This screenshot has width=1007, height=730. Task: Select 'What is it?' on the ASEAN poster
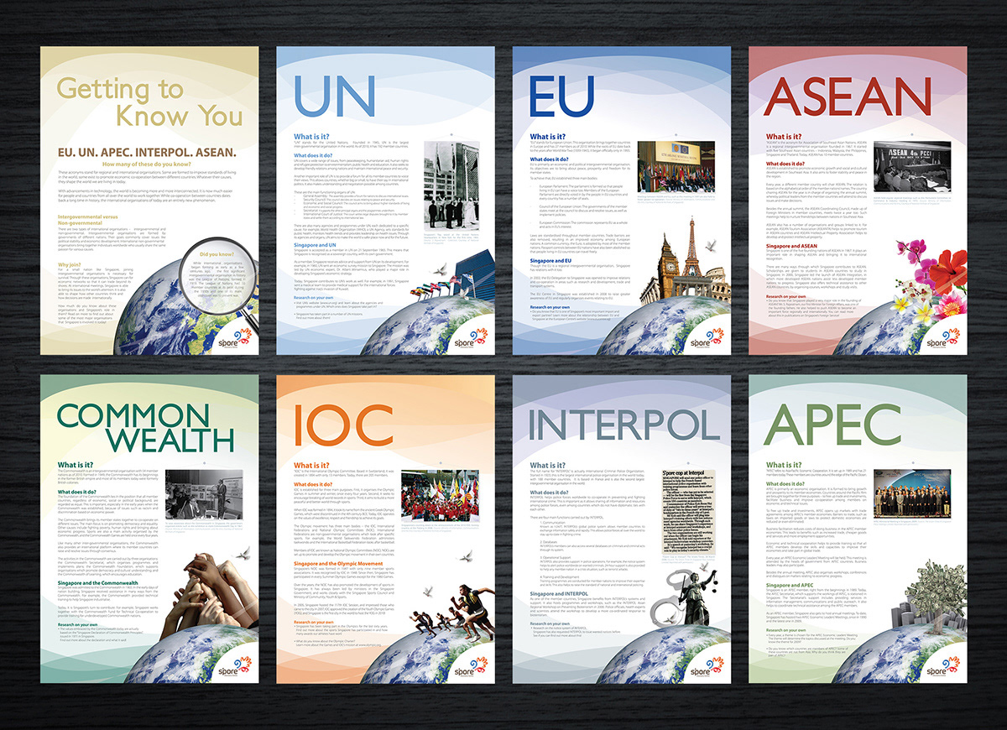click(x=783, y=136)
